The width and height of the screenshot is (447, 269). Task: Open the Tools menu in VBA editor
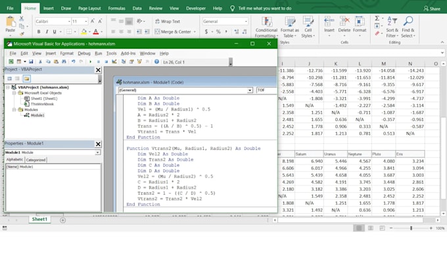[x=112, y=53]
